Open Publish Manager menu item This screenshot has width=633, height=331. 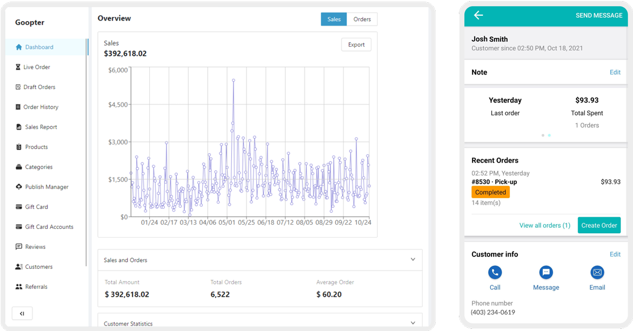46,187
